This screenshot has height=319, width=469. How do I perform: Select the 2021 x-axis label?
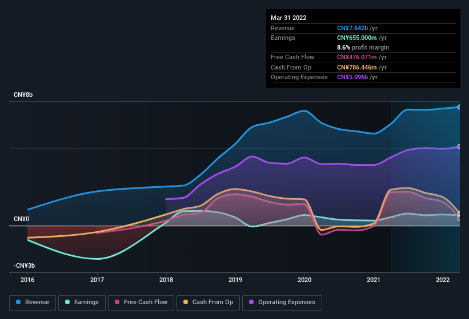click(374, 280)
